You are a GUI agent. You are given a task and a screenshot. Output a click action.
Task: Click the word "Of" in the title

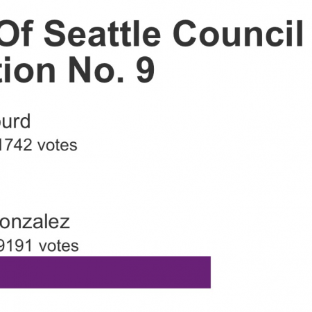coord(17,33)
